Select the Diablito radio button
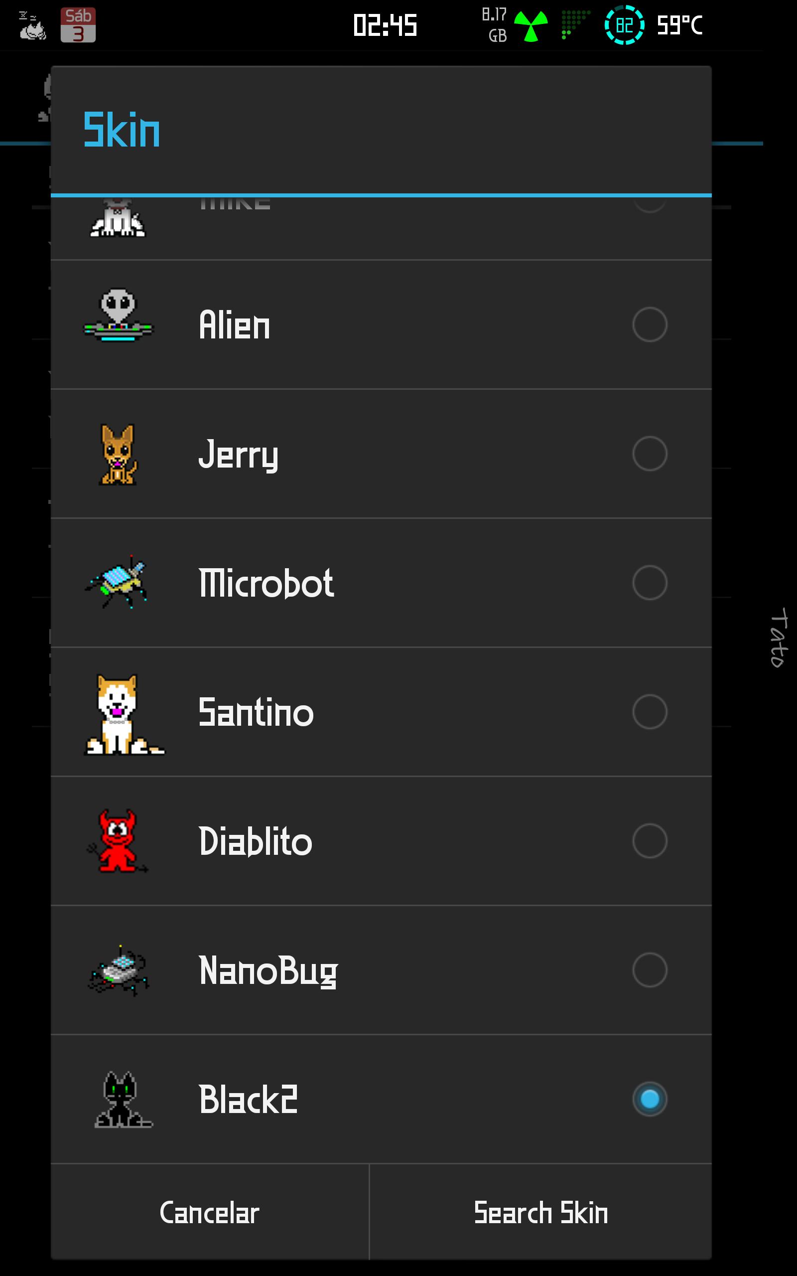Image resolution: width=797 pixels, height=1276 pixels. [x=650, y=841]
